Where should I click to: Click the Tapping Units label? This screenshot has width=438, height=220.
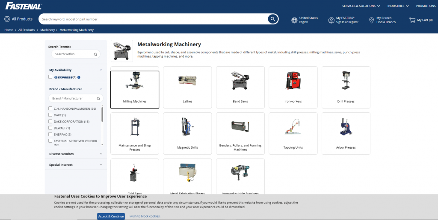(293, 147)
